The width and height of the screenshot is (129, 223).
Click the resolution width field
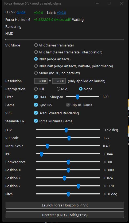point(41,81)
